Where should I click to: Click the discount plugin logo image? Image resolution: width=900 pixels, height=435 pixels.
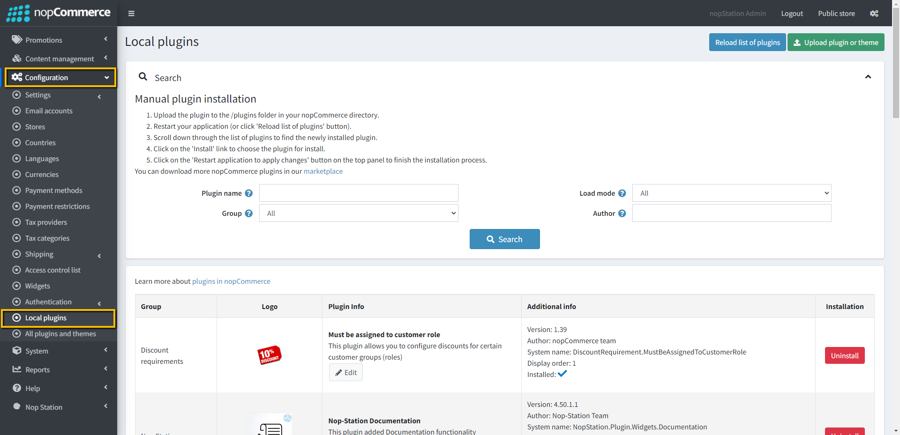(x=269, y=355)
